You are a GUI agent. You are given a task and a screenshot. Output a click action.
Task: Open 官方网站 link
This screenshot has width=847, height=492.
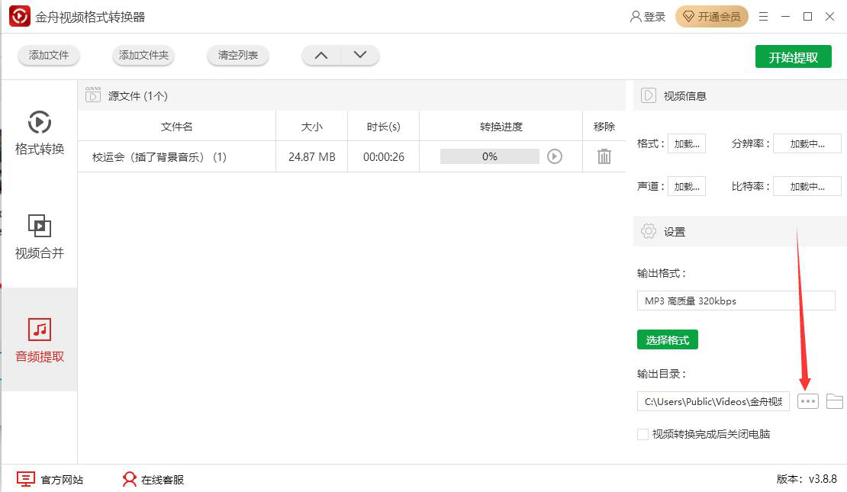pyautogui.click(x=50, y=480)
